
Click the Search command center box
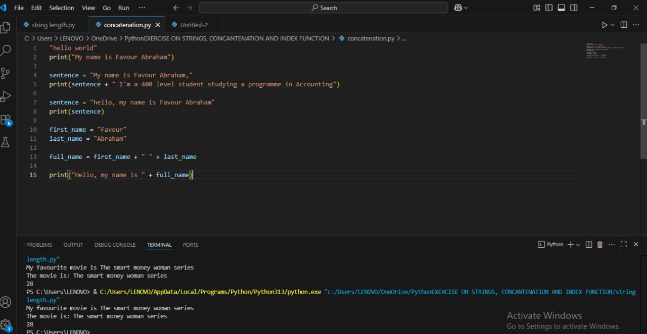(x=323, y=8)
